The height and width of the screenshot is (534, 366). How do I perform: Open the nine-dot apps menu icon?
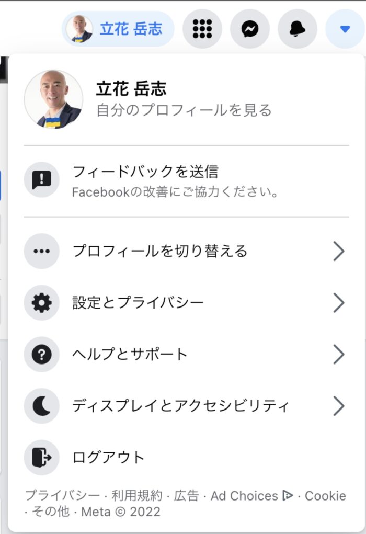coord(202,29)
